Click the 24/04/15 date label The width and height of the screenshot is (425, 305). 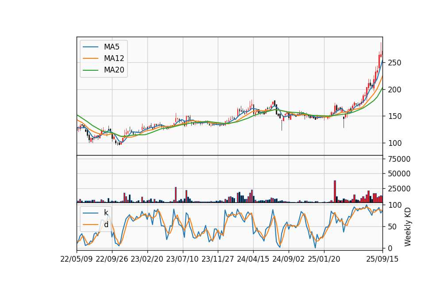coord(253,259)
